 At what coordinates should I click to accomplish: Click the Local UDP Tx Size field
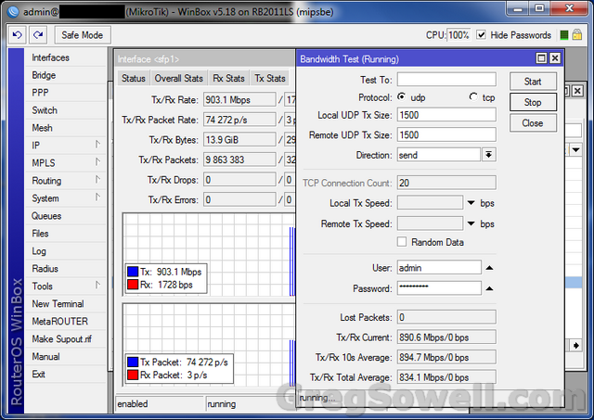point(446,115)
